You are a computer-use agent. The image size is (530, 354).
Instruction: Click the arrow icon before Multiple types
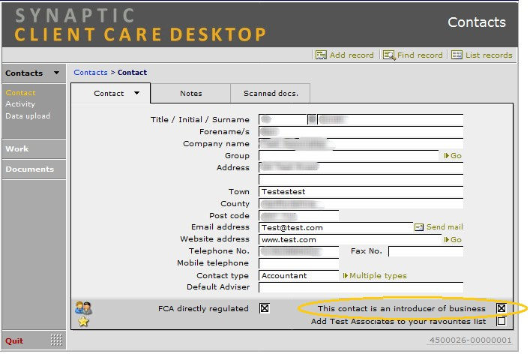[345, 275]
